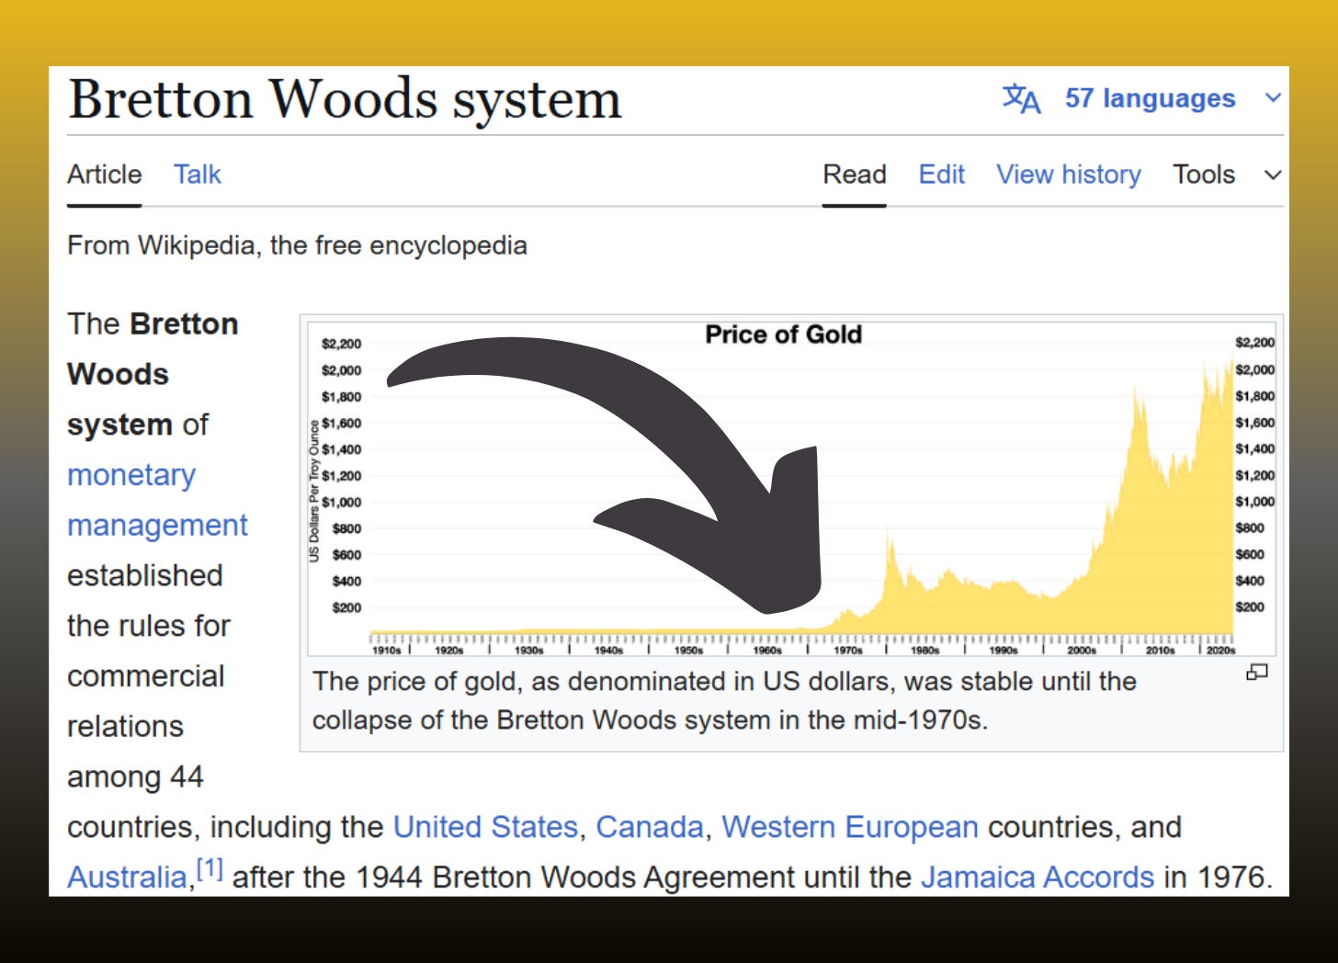Follow the management link
1338x963 pixels.
click(157, 526)
